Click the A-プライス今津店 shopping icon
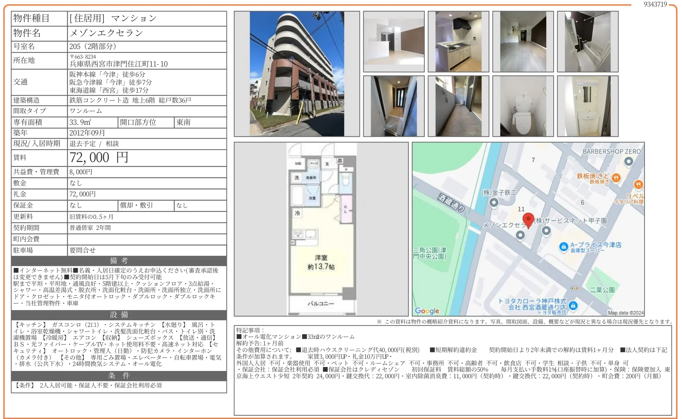 (x=563, y=247)
